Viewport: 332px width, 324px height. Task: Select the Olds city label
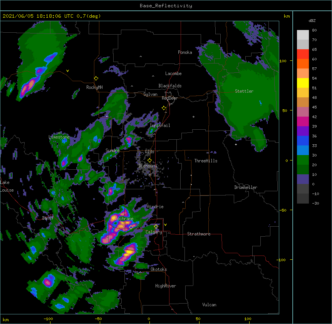click(149, 152)
